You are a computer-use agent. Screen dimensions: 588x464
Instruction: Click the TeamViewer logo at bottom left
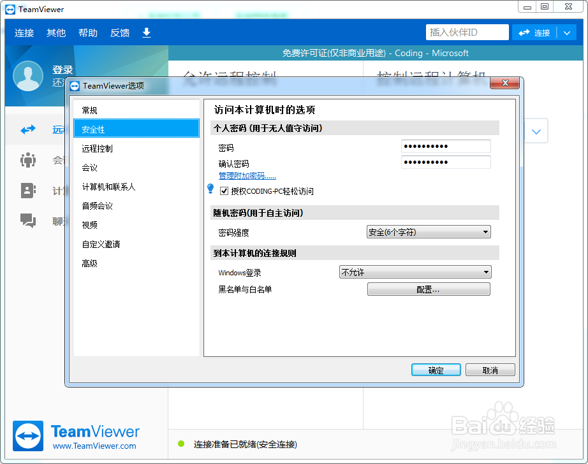[x=28, y=436]
